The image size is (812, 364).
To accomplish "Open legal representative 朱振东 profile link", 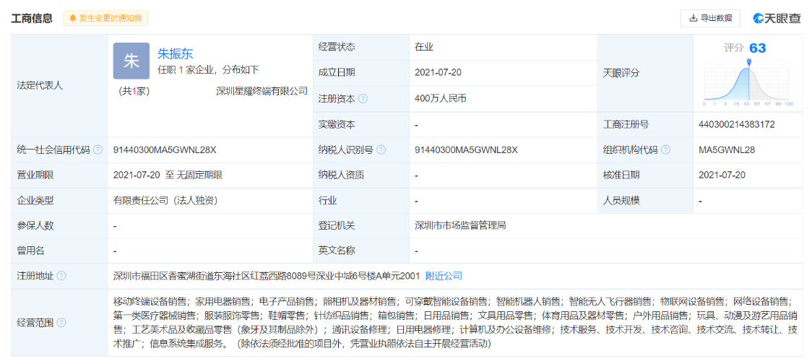I will click(x=175, y=54).
